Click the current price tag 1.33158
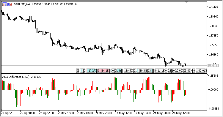Image resolution: width=223 pixels, height=117 pixels. 213,65
